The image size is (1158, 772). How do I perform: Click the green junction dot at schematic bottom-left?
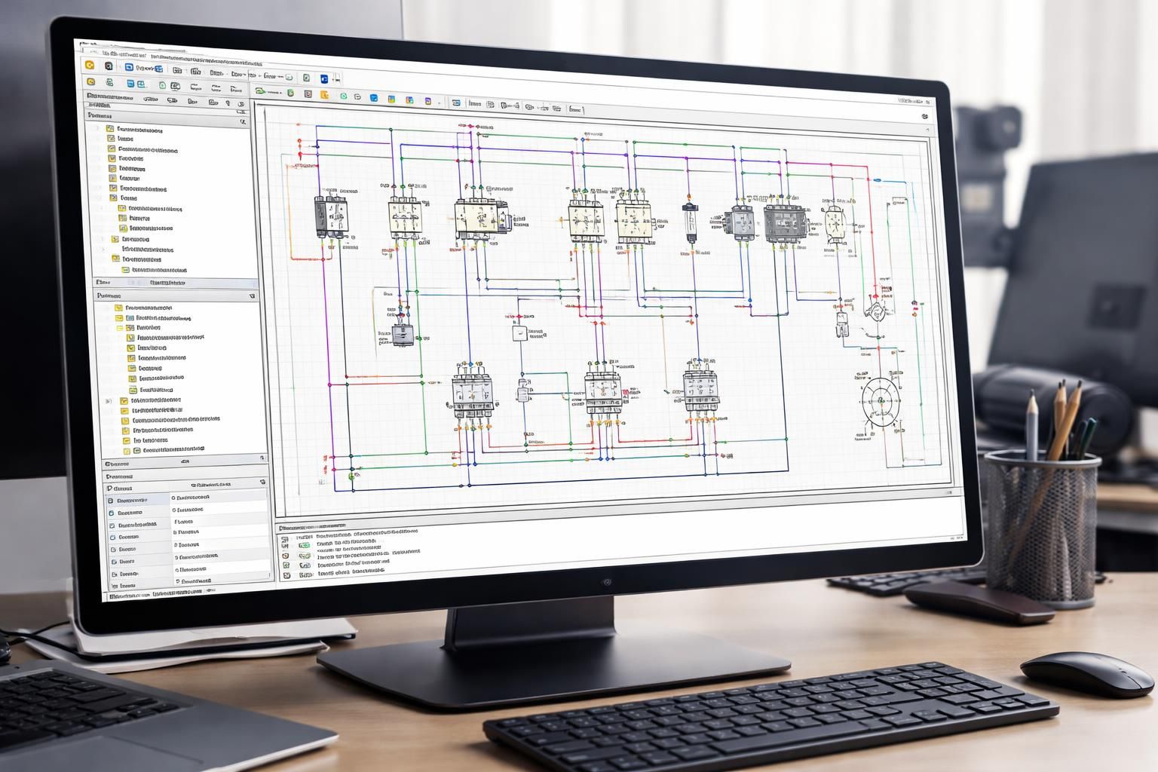click(x=351, y=476)
